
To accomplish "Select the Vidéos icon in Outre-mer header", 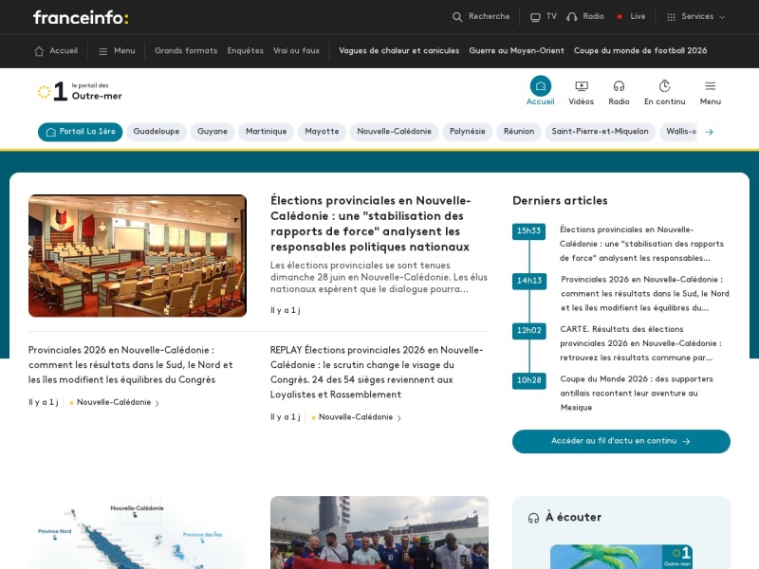I will 582,86.
